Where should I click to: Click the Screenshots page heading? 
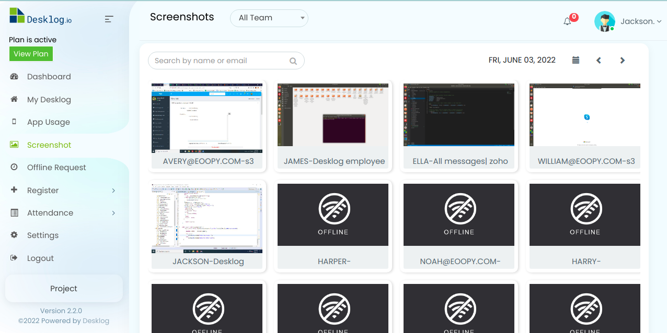(182, 17)
